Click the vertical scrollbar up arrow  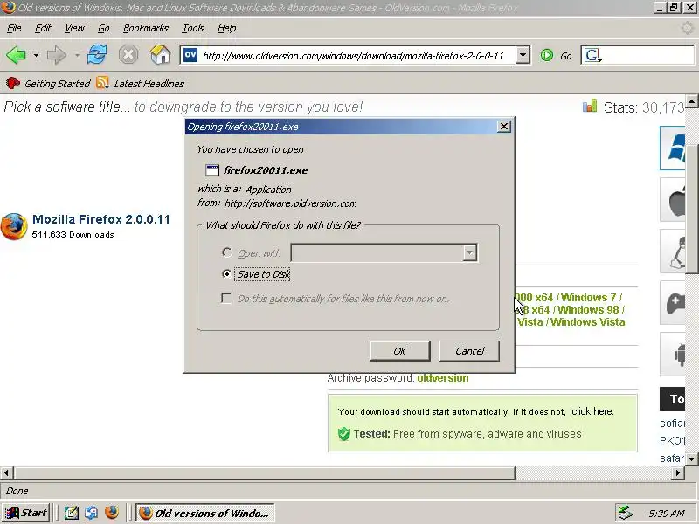click(691, 101)
